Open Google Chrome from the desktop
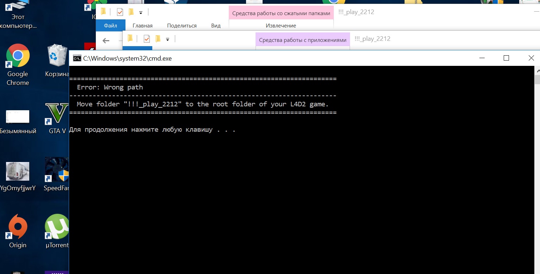This screenshot has height=274, width=540. pyautogui.click(x=18, y=56)
